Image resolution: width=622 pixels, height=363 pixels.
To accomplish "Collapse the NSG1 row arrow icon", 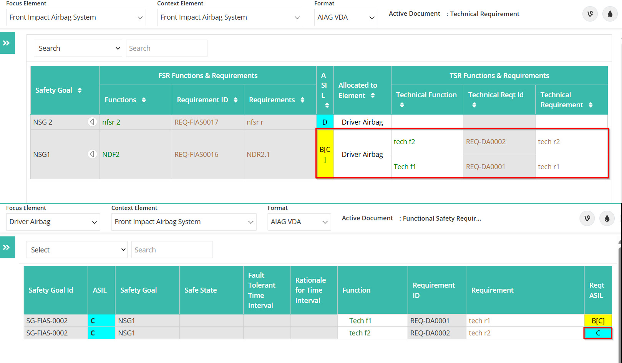I will [x=92, y=154].
